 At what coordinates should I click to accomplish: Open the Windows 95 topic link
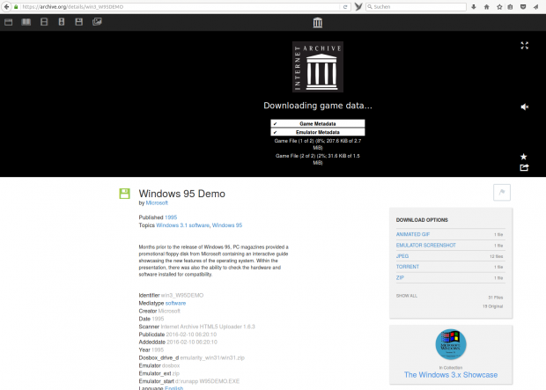[x=227, y=225]
